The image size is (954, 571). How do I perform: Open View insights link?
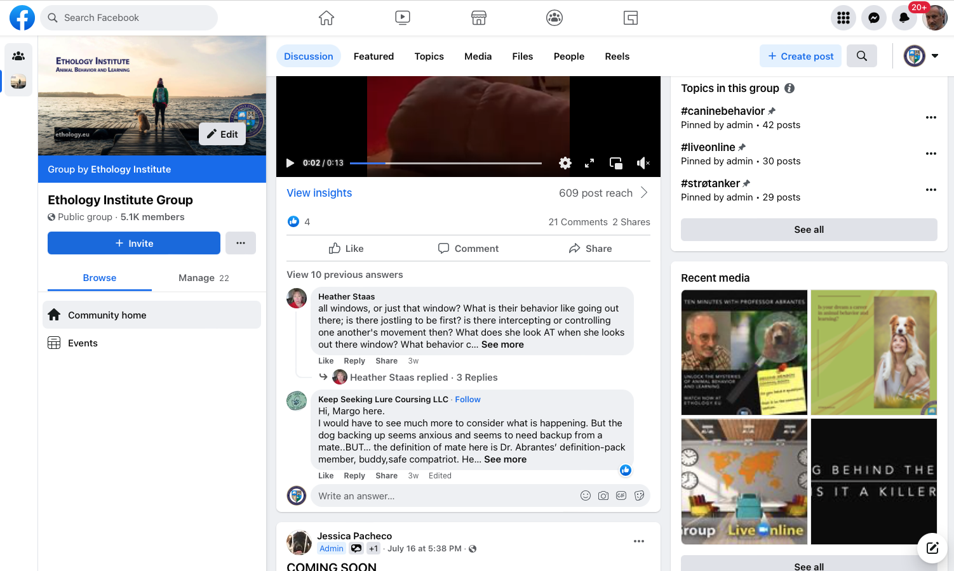[x=319, y=193]
